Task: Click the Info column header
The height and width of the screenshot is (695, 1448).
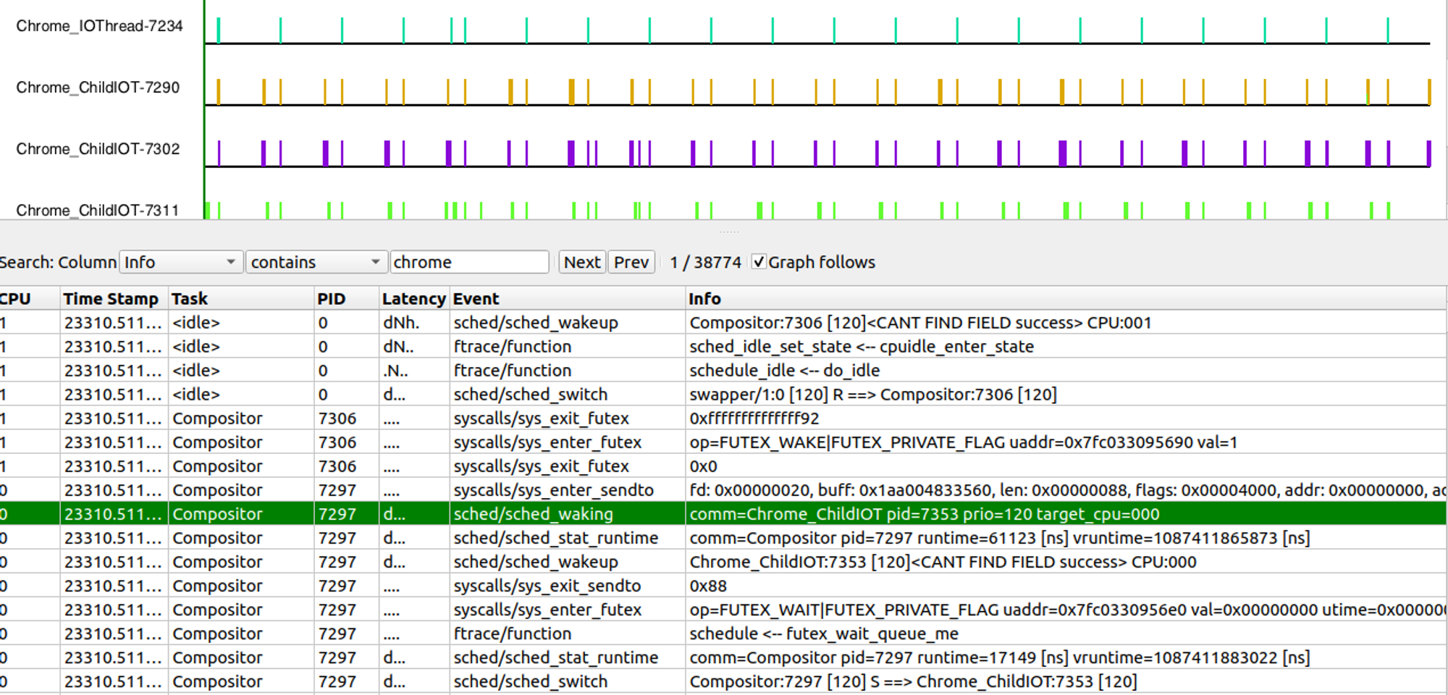Action: point(1066,298)
